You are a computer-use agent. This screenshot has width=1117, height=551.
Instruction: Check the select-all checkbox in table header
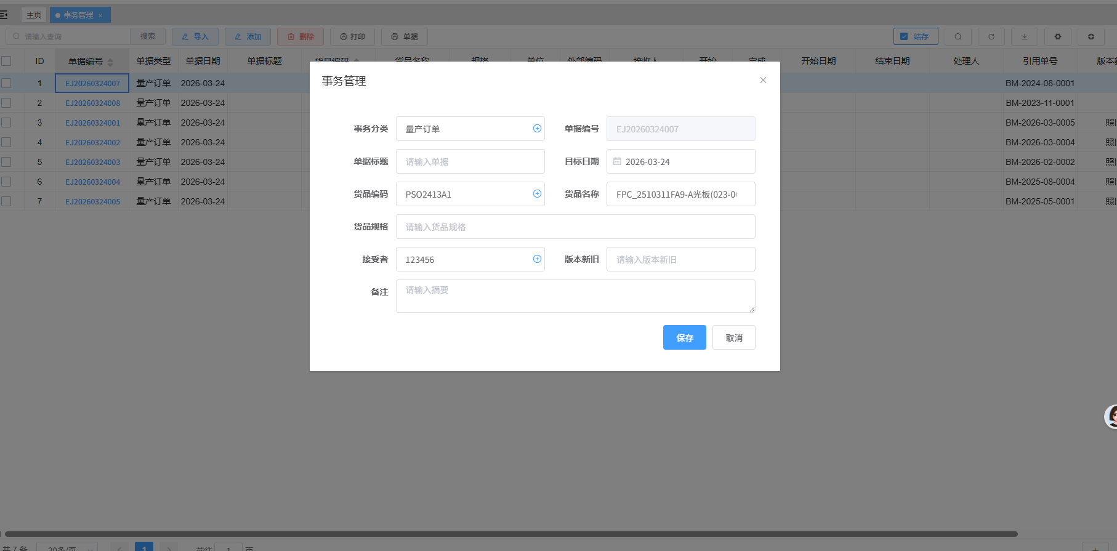(6, 61)
